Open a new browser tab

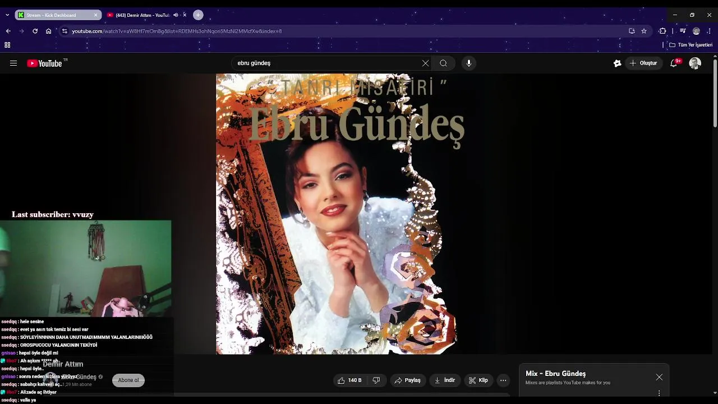(x=198, y=15)
